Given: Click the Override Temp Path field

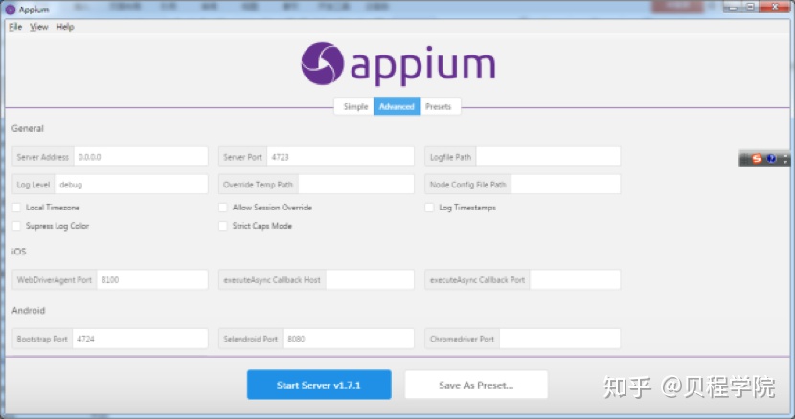Looking at the screenshot, I should point(356,185).
